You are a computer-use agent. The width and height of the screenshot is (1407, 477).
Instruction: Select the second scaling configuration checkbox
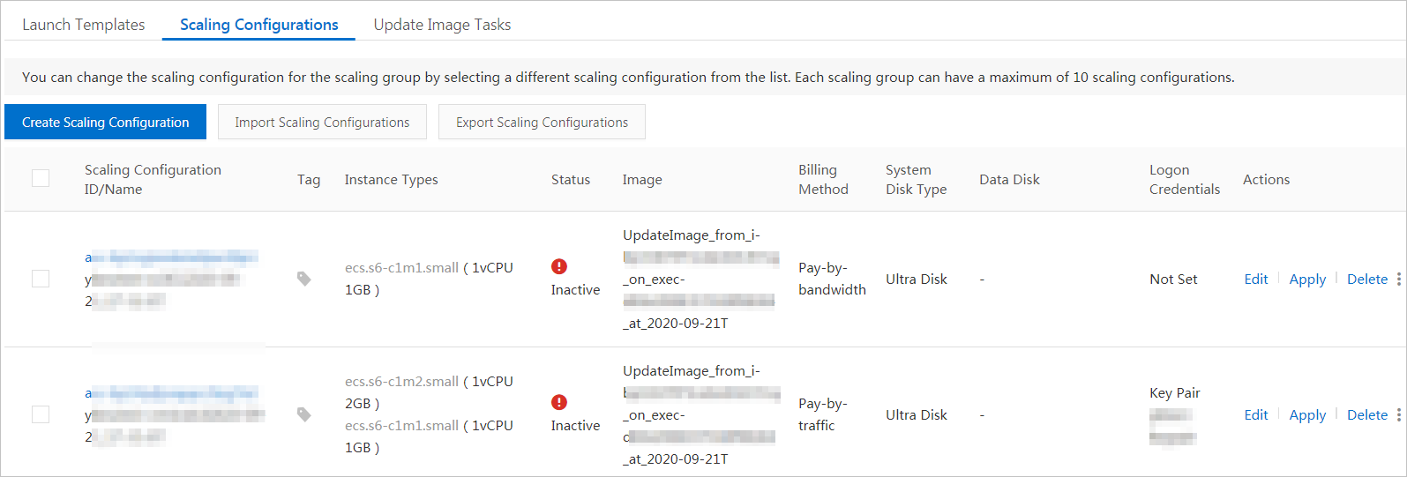tap(41, 414)
